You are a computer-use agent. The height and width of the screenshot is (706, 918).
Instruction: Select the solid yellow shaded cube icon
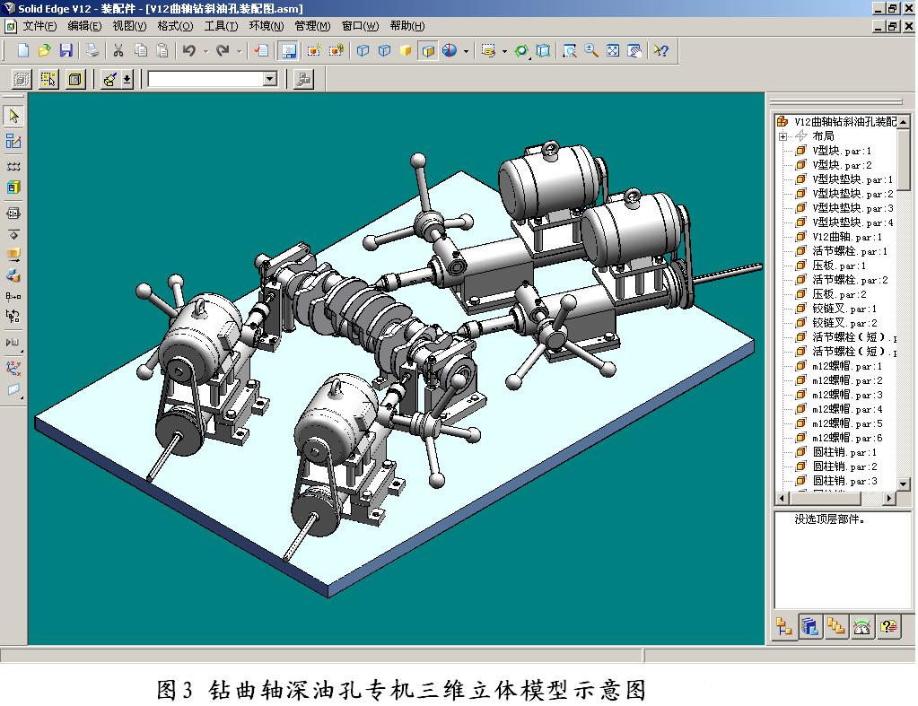tap(406, 51)
